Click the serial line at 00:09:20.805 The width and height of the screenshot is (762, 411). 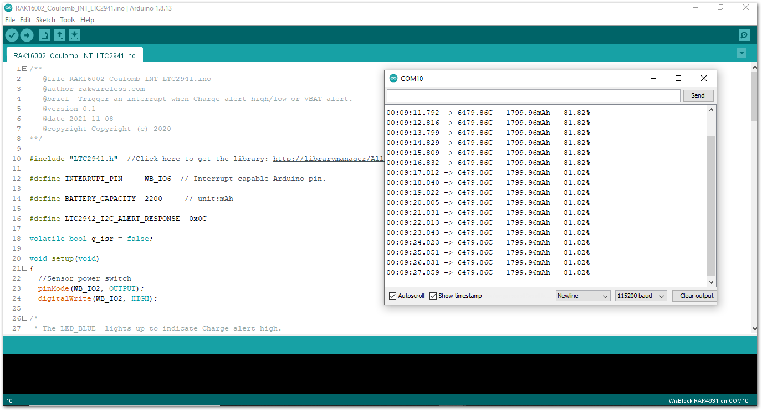488,202
